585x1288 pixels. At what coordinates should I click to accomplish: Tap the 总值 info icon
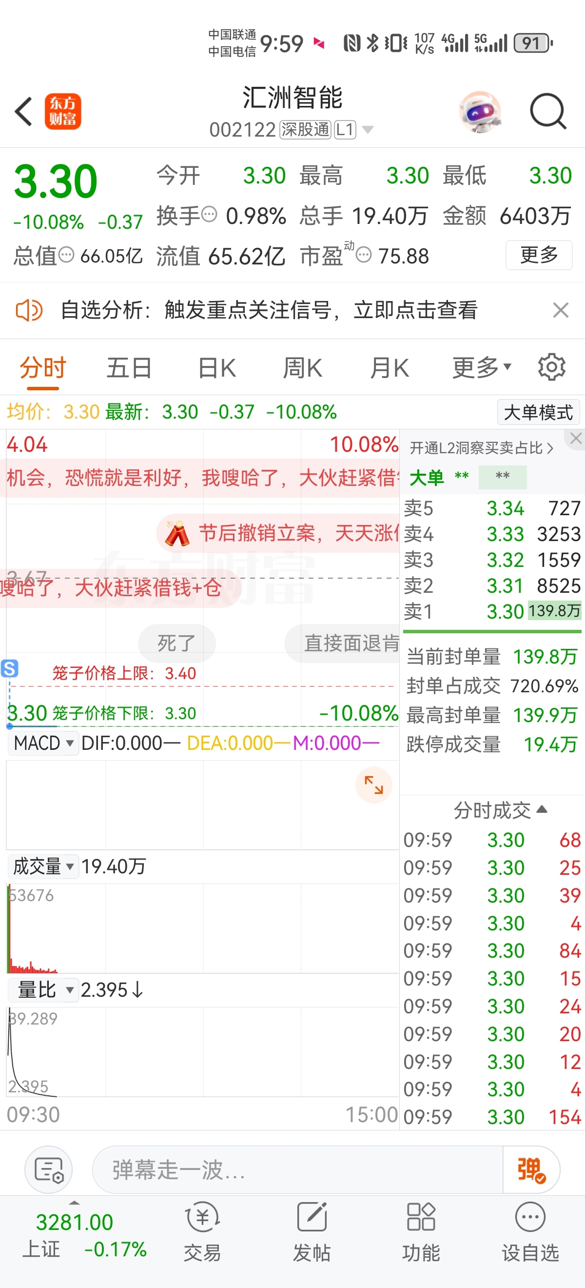(66, 255)
